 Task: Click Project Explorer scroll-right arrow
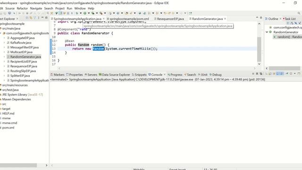(x=46, y=165)
